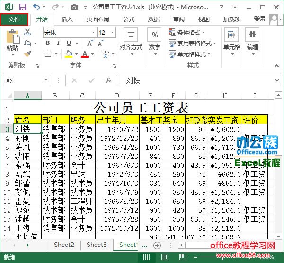The width and height of the screenshot is (284, 263).
Task: Click the Undo arrow icon
Action: 36,7
